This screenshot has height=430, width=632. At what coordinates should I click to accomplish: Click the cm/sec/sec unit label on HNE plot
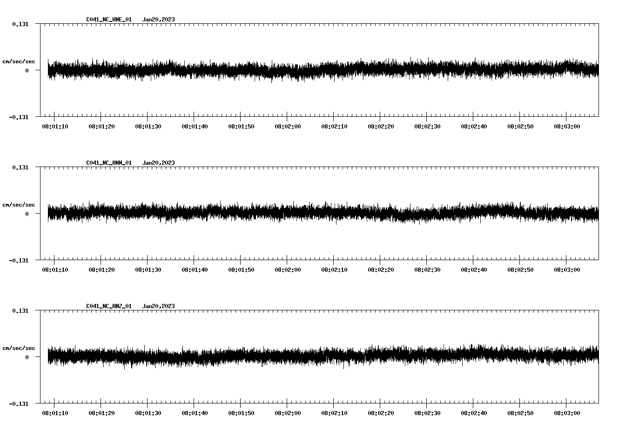tap(19, 61)
